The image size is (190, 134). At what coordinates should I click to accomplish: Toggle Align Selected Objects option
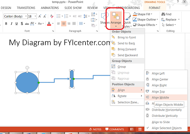pos(166,128)
